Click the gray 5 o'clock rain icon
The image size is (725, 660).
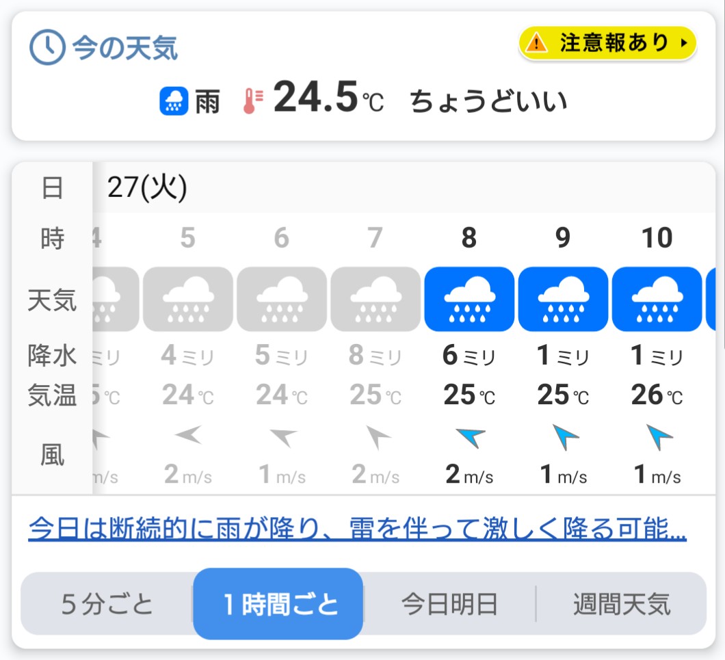pos(187,299)
